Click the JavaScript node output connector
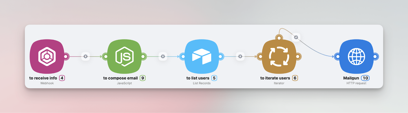This screenshot has height=113, width=408. point(143,56)
